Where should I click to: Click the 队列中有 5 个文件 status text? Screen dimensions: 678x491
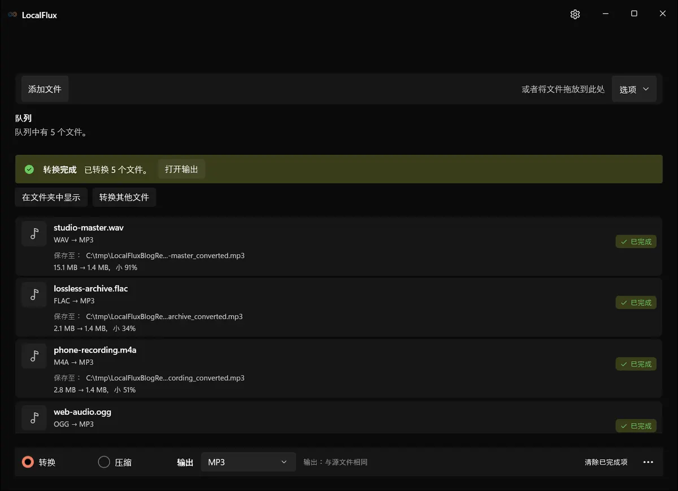click(51, 132)
